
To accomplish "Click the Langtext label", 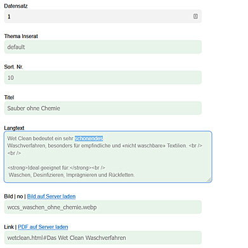I will (x=14, y=128).
